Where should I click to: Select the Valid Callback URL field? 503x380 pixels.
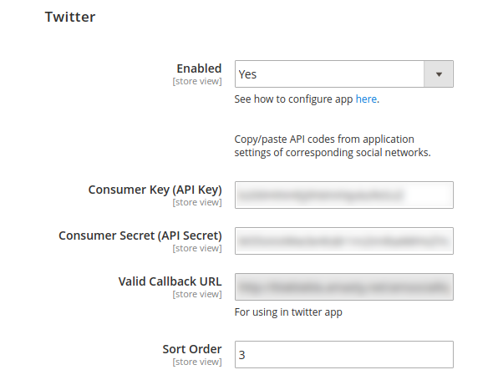[344, 286]
